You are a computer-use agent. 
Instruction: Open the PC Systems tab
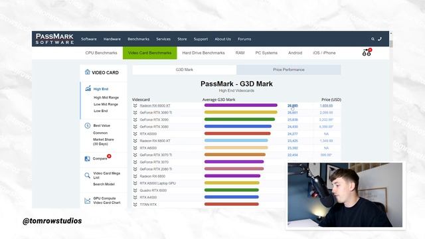click(266, 53)
